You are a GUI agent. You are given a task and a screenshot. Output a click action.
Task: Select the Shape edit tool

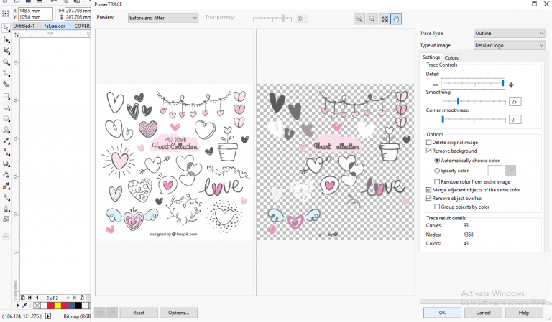tap(6, 39)
